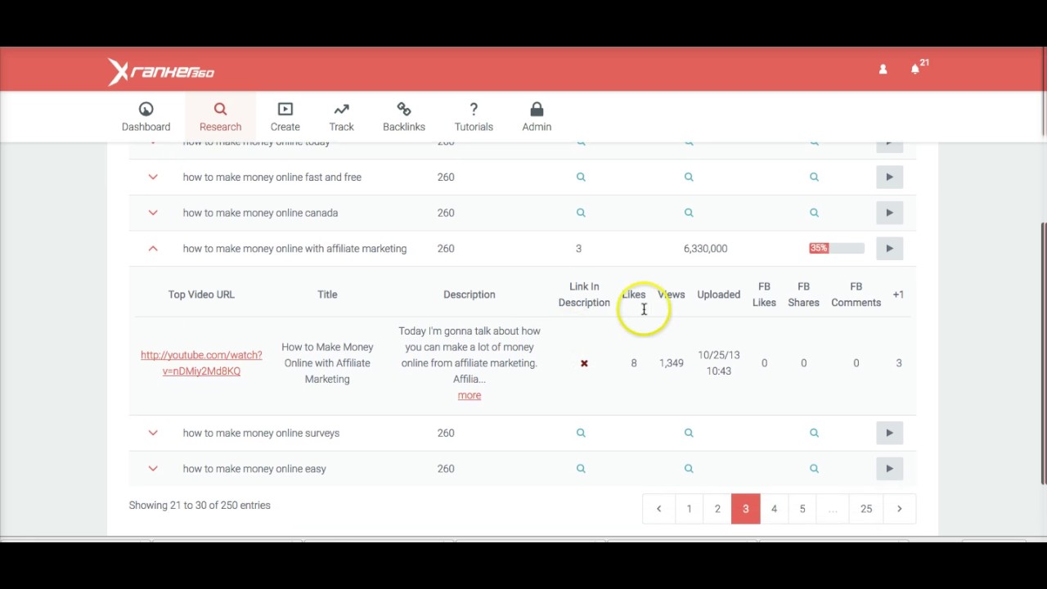Click the 'Top Video URL' column header
The width and height of the screenshot is (1047, 589).
coord(201,294)
